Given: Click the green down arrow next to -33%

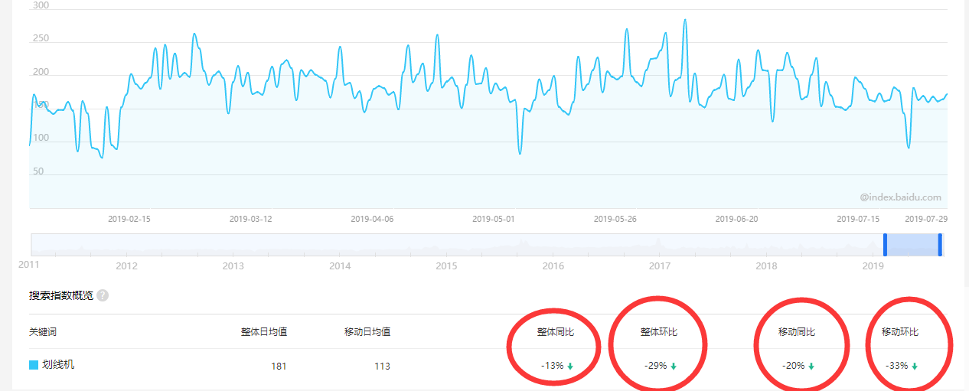Looking at the screenshot, I should tap(915, 367).
